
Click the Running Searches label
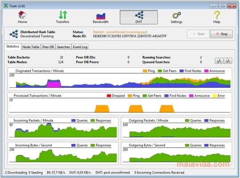point(156,58)
